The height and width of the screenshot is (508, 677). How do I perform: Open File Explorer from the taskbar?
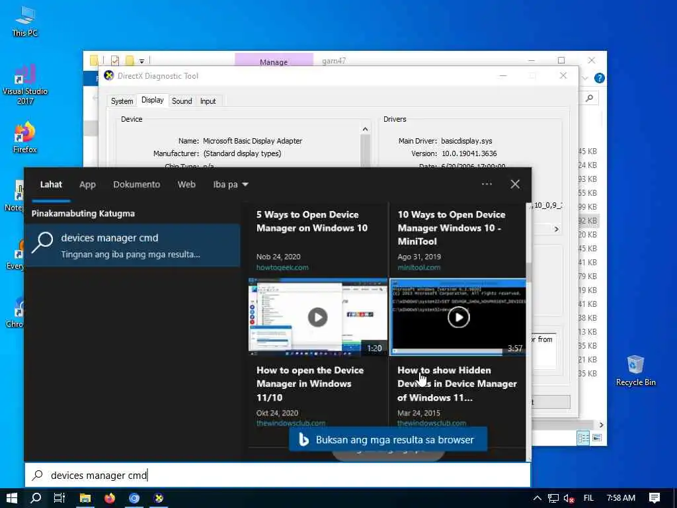[x=85, y=498]
